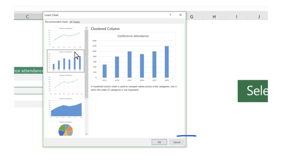Click the 2018 bar in preview chart
Viewport: 282px width, 164px height.
click(x=167, y=62)
